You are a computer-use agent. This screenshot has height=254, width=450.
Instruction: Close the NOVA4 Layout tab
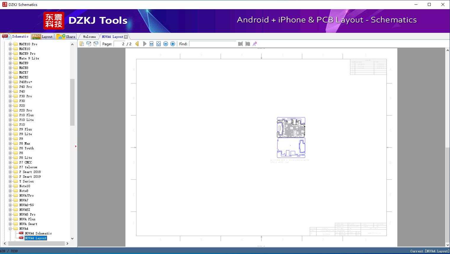[126, 37]
